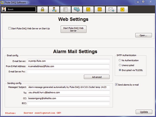Click the Messages' Subject field
Image resolution: width=156 pixels, height=117 pixels.
[x=69, y=87]
